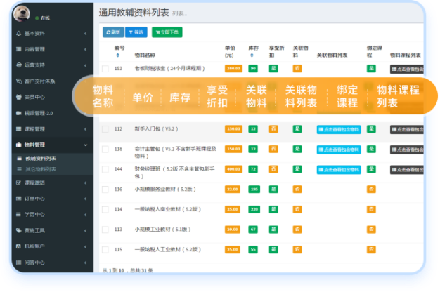440x292 pixels.
Task: Click the 学历中心 menu icon
Action: point(18,214)
